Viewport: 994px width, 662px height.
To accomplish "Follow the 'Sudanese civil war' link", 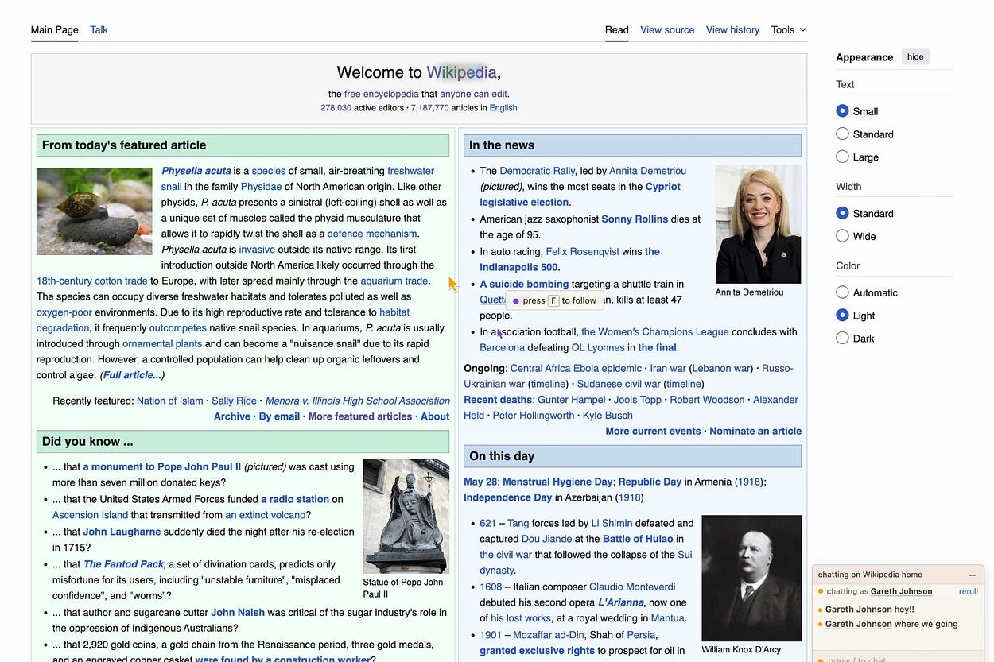I will tap(619, 384).
